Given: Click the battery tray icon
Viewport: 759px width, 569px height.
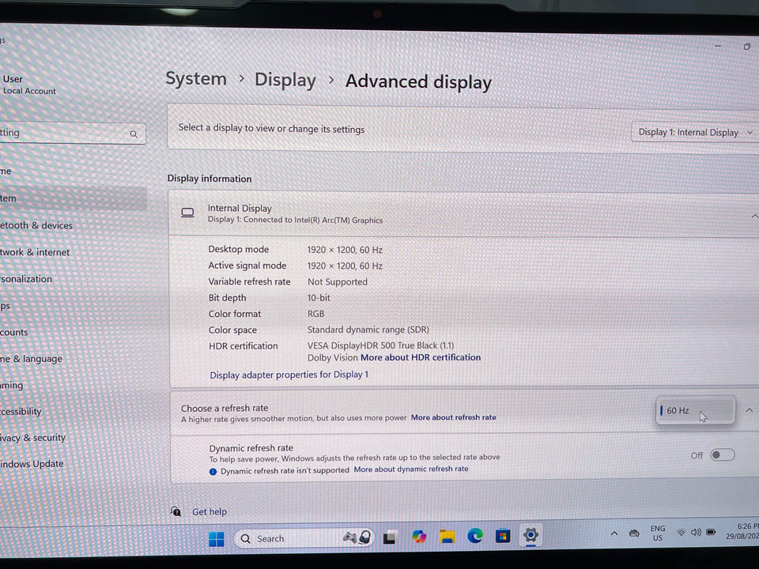Looking at the screenshot, I should pos(711,532).
